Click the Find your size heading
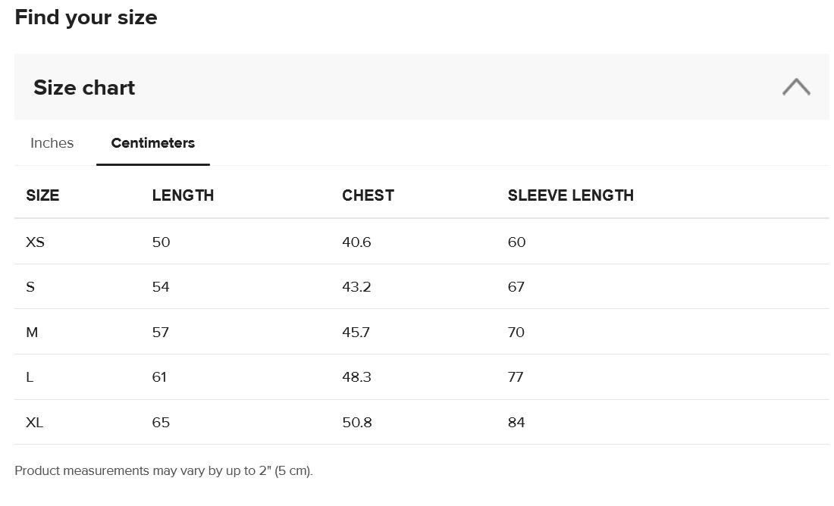Viewport: 834px width, 506px height. (x=86, y=17)
